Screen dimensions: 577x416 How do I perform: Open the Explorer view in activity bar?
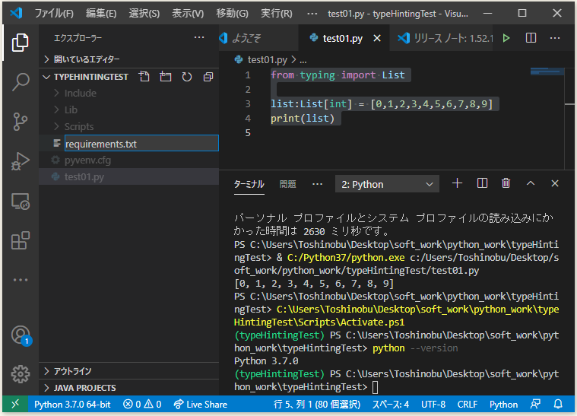pyautogui.click(x=20, y=43)
